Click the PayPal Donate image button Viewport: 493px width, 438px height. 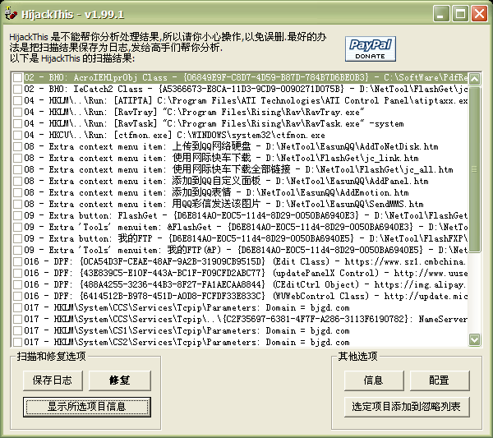[370, 48]
